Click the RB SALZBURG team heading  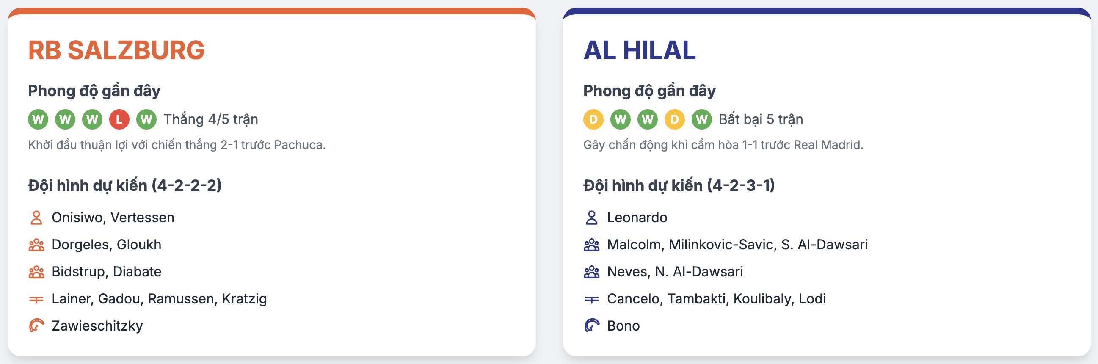[x=116, y=50]
